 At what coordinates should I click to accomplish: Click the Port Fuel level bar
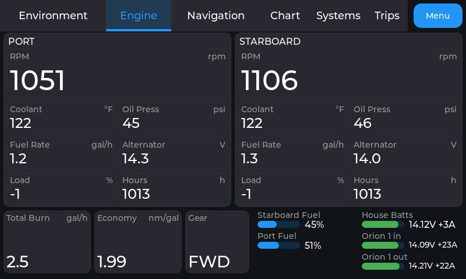278,245
